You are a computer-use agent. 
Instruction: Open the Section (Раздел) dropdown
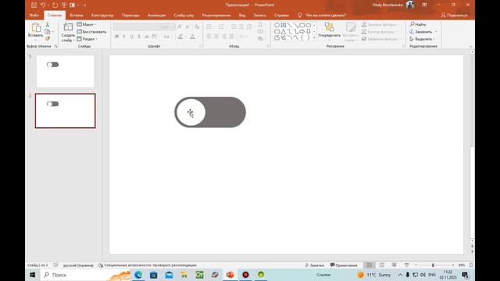pos(87,39)
